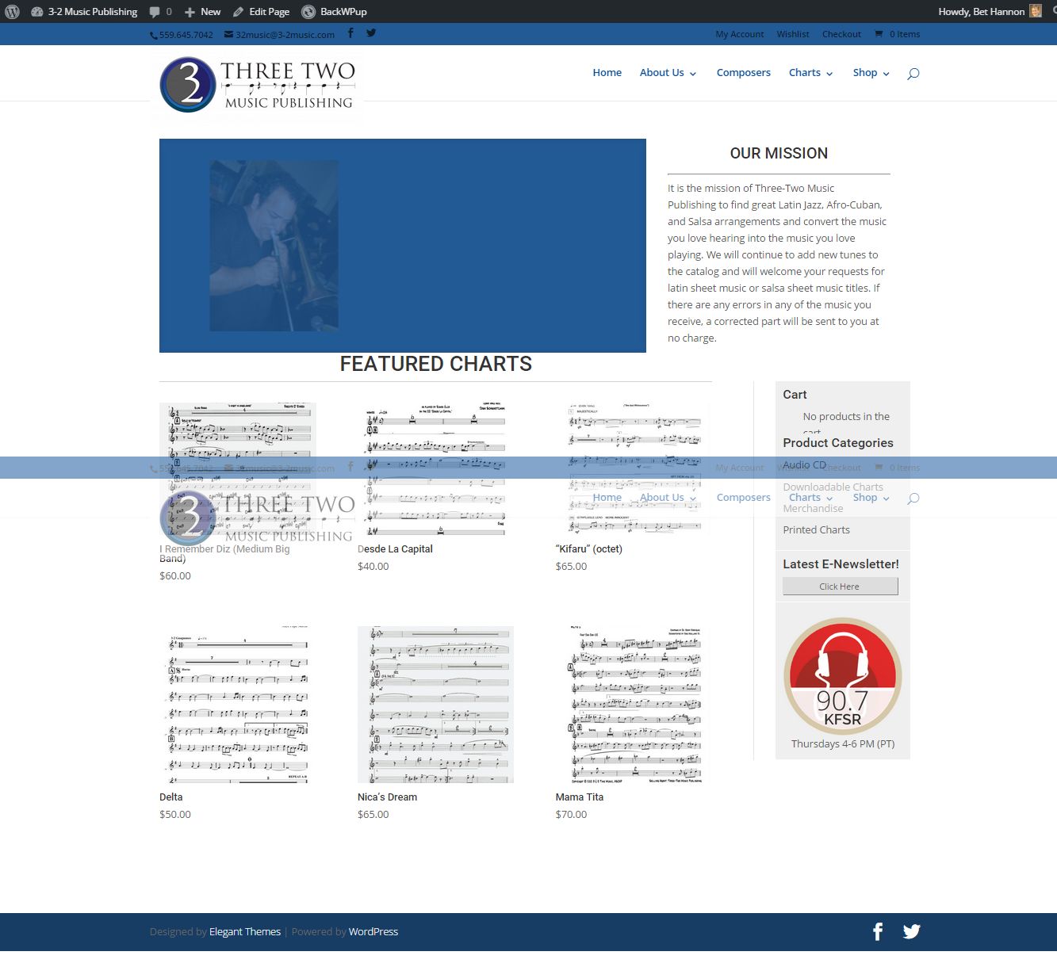Click the newsletter Click Here button
Viewport: 1057px width, 963px height.
coord(841,587)
